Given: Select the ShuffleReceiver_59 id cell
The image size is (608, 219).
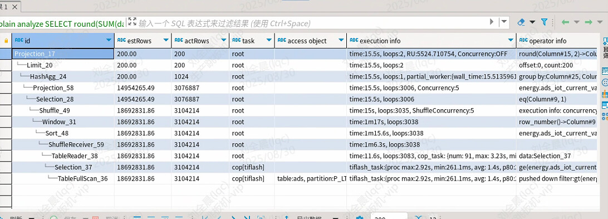Looking at the screenshot, I should coord(63,144).
